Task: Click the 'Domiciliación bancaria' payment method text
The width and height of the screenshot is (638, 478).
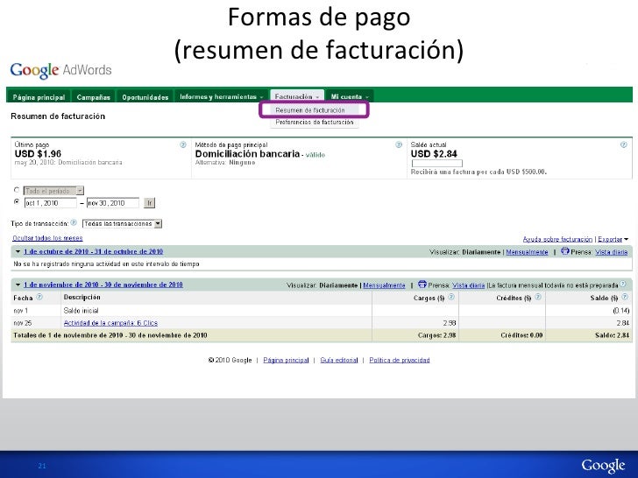Action: coord(247,154)
